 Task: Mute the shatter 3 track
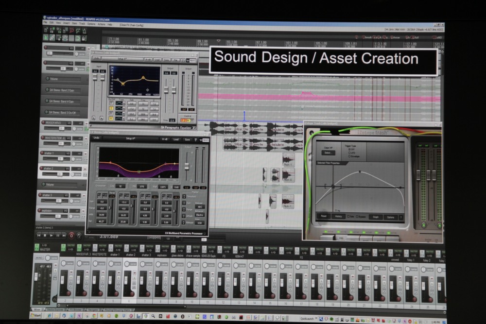(x=84, y=195)
